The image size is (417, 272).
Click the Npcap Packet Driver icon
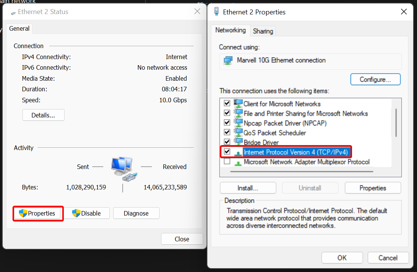[x=238, y=123]
